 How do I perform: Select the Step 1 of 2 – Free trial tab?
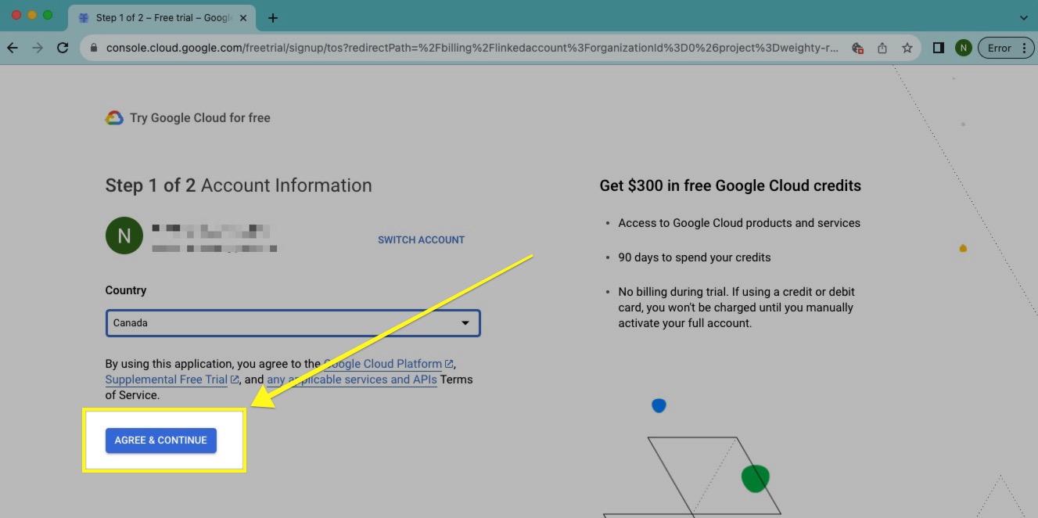point(162,17)
